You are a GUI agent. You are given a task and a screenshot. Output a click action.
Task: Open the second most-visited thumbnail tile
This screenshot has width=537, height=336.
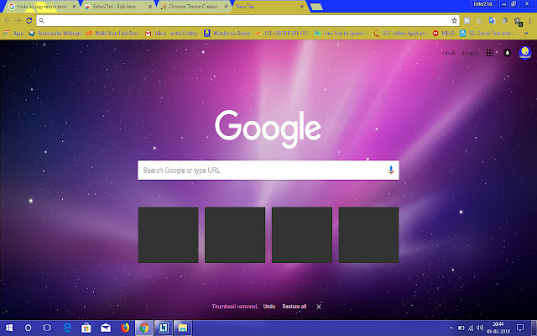pyautogui.click(x=235, y=235)
